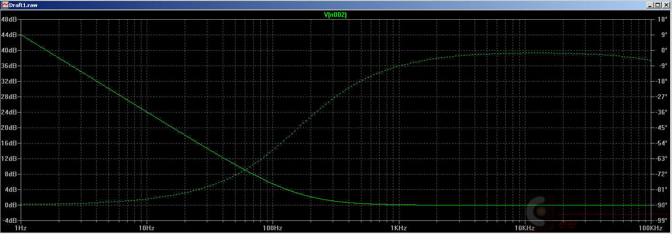Click the -99° phase axis label
This screenshot has width=672, height=234.
pos(662,220)
